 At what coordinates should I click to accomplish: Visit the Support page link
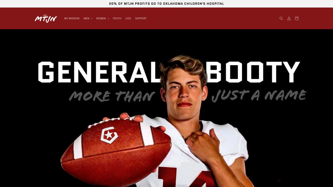click(x=141, y=18)
